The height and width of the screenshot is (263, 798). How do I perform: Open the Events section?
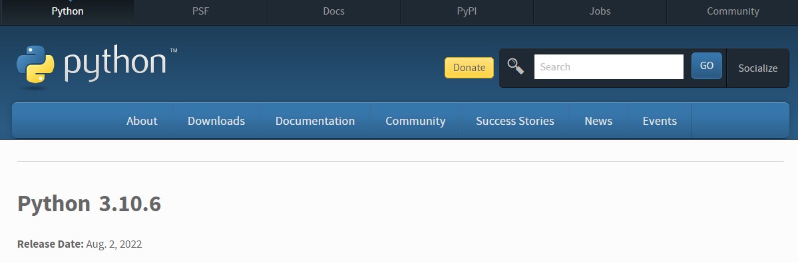pyautogui.click(x=660, y=121)
